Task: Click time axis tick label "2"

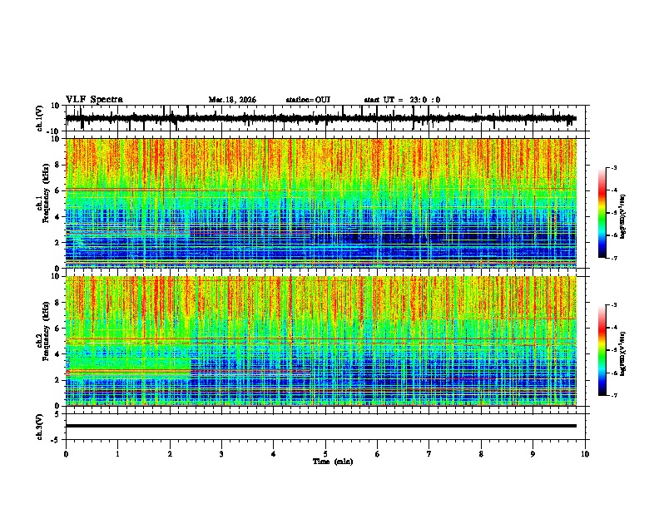Action: [x=170, y=454]
